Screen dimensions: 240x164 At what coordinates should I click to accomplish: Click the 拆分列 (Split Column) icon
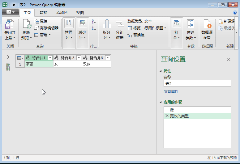(x=107, y=24)
